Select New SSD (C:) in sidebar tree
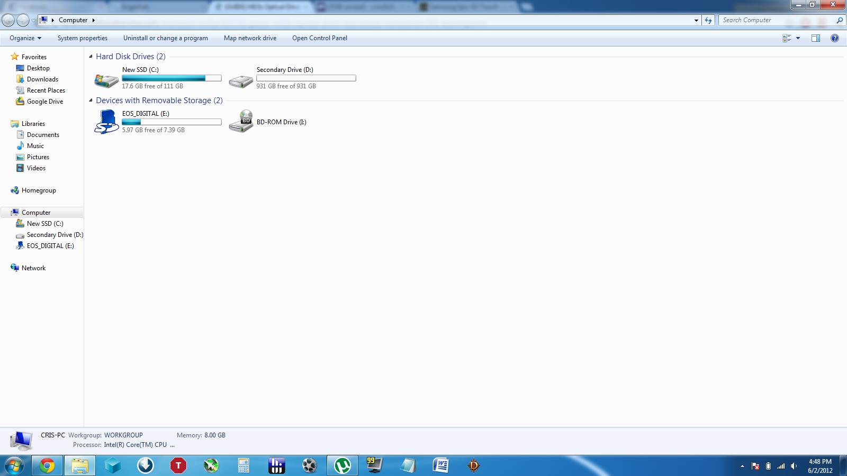The height and width of the screenshot is (476, 847). (45, 224)
